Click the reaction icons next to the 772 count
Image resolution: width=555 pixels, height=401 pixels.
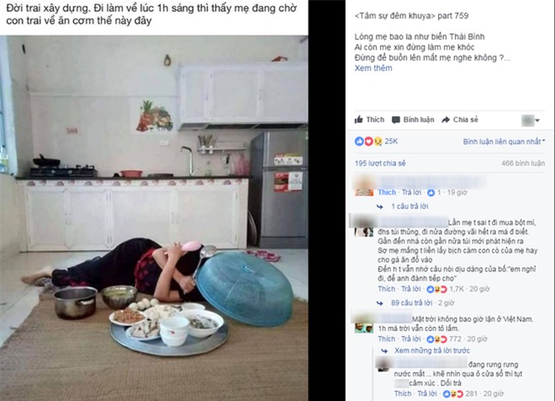[437, 339]
